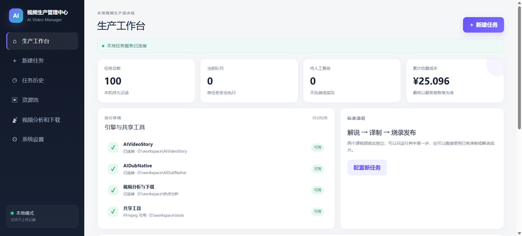Click the icon beside 视频分析和下载
The height and width of the screenshot is (236, 522).
point(14,120)
